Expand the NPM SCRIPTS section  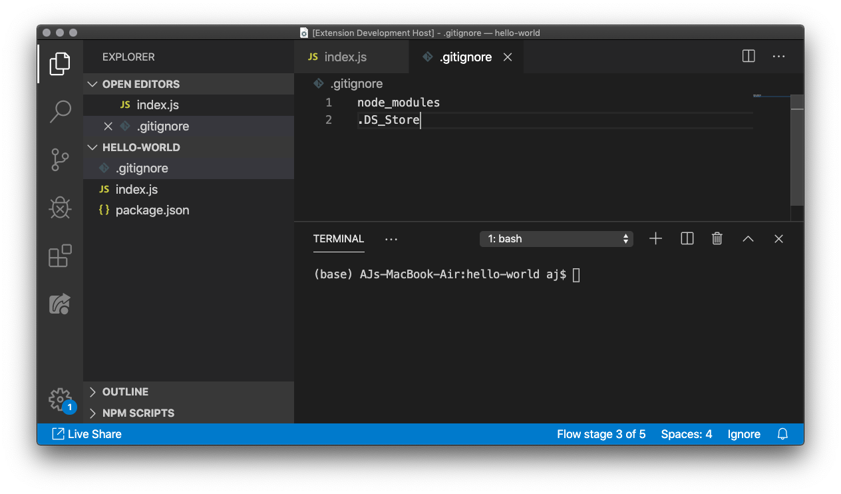pyautogui.click(x=138, y=413)
